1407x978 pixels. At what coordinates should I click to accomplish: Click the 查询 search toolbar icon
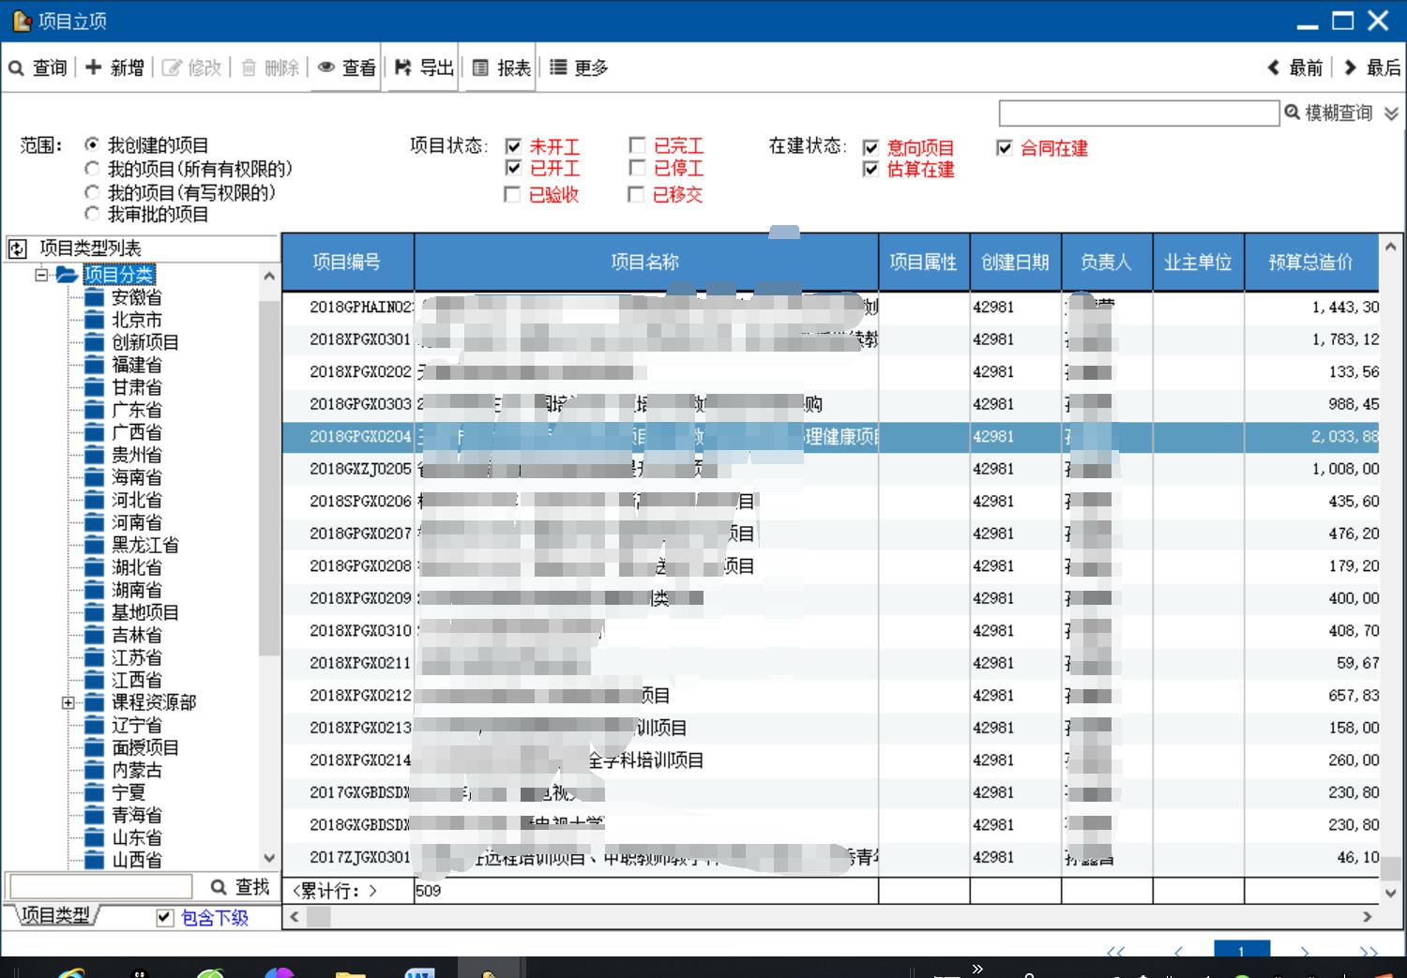(x=17, y=68)
